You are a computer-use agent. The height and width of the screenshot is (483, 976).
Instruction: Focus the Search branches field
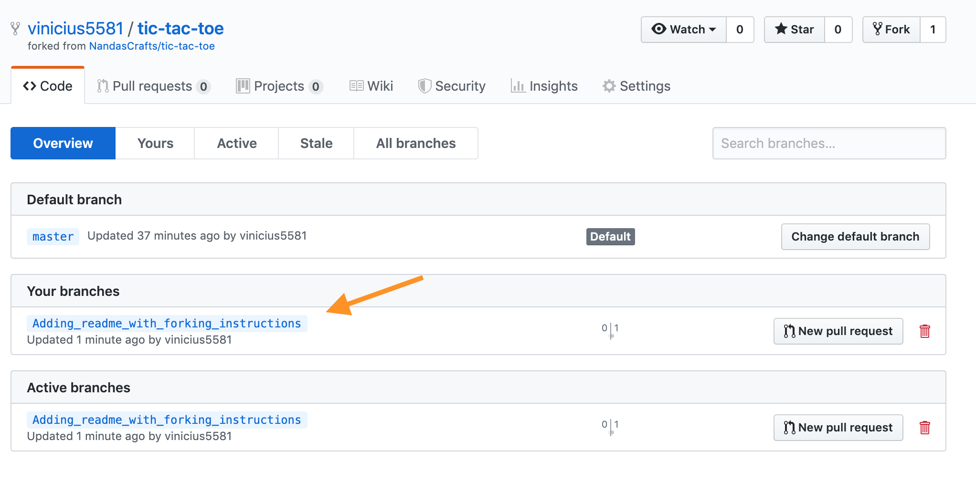[x=829, y=143]
